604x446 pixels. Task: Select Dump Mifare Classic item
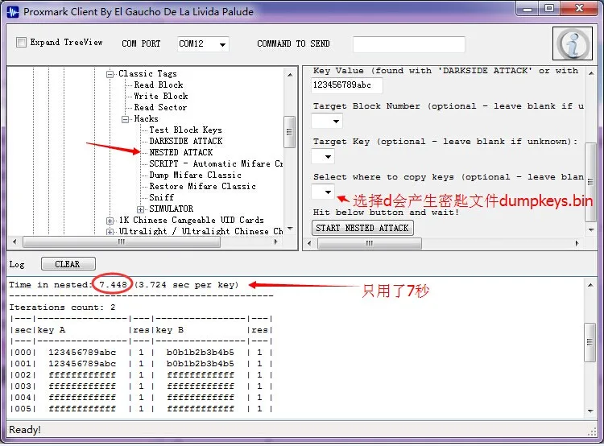point(195,175)
